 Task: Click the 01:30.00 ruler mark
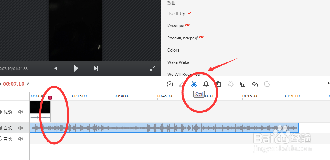(292, 96)
